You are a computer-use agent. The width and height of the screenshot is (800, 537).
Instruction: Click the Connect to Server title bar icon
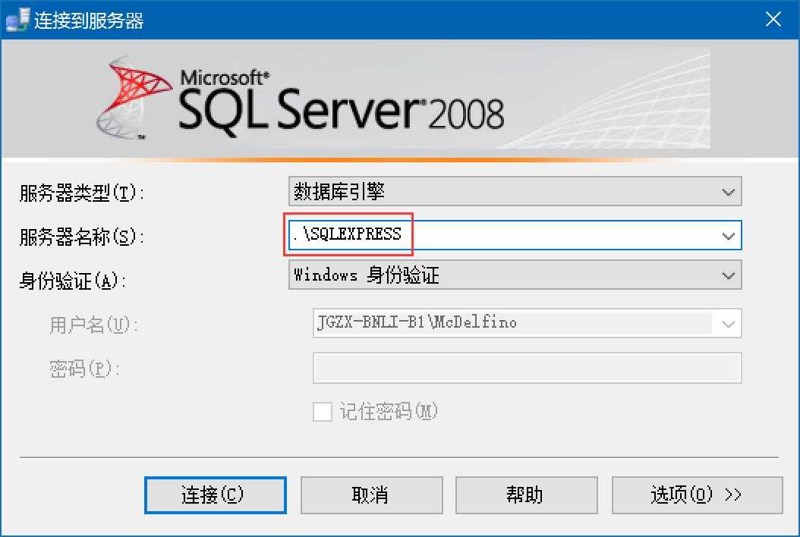click(17, 20)
